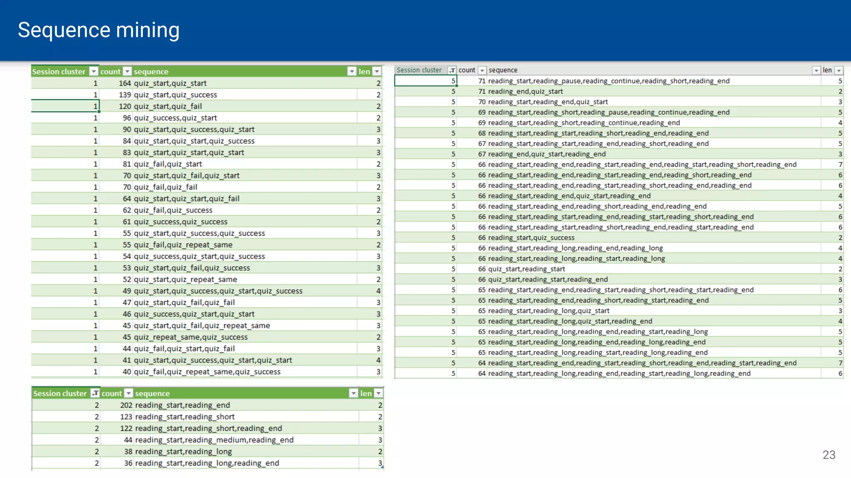The image size is (851, 478).
Task: Select the 'quiz_success,quiz_success' sequence cell
Action: click(245, 222)
